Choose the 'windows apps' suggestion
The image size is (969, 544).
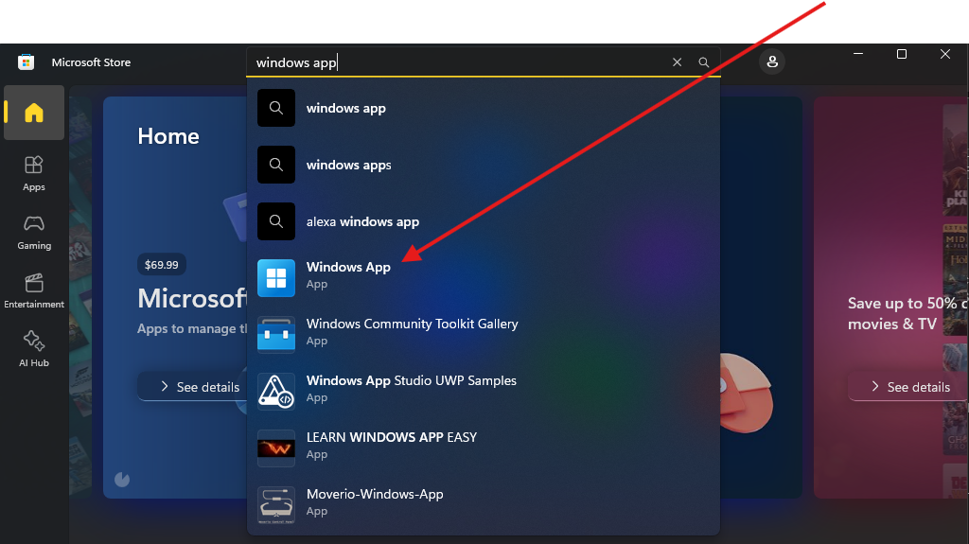[348, 166]
